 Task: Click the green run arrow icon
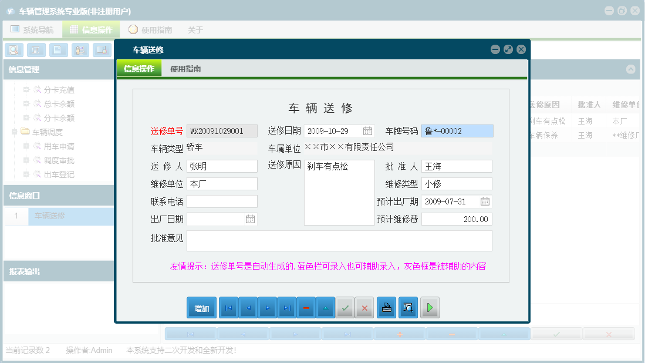point(430,307)
